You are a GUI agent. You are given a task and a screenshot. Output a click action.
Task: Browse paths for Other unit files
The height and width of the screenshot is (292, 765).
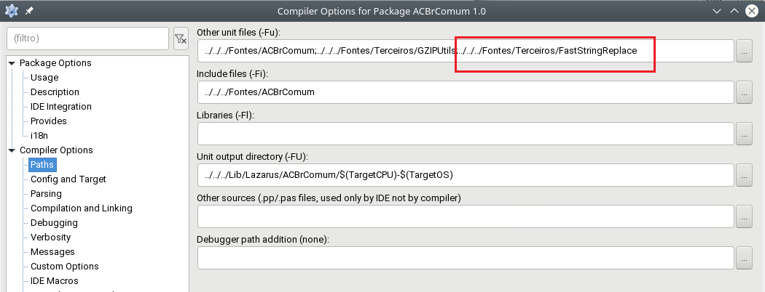pyautogui.click(x=744, y=51)
